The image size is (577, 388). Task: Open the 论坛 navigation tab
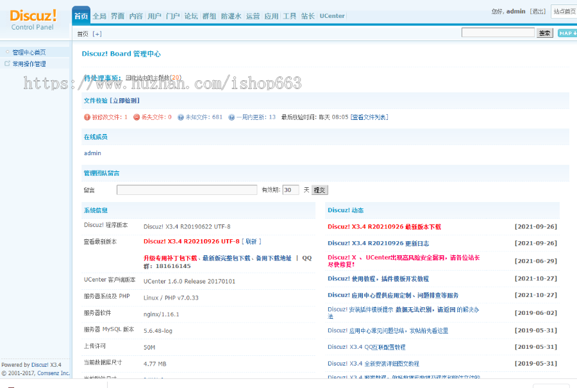191,16
